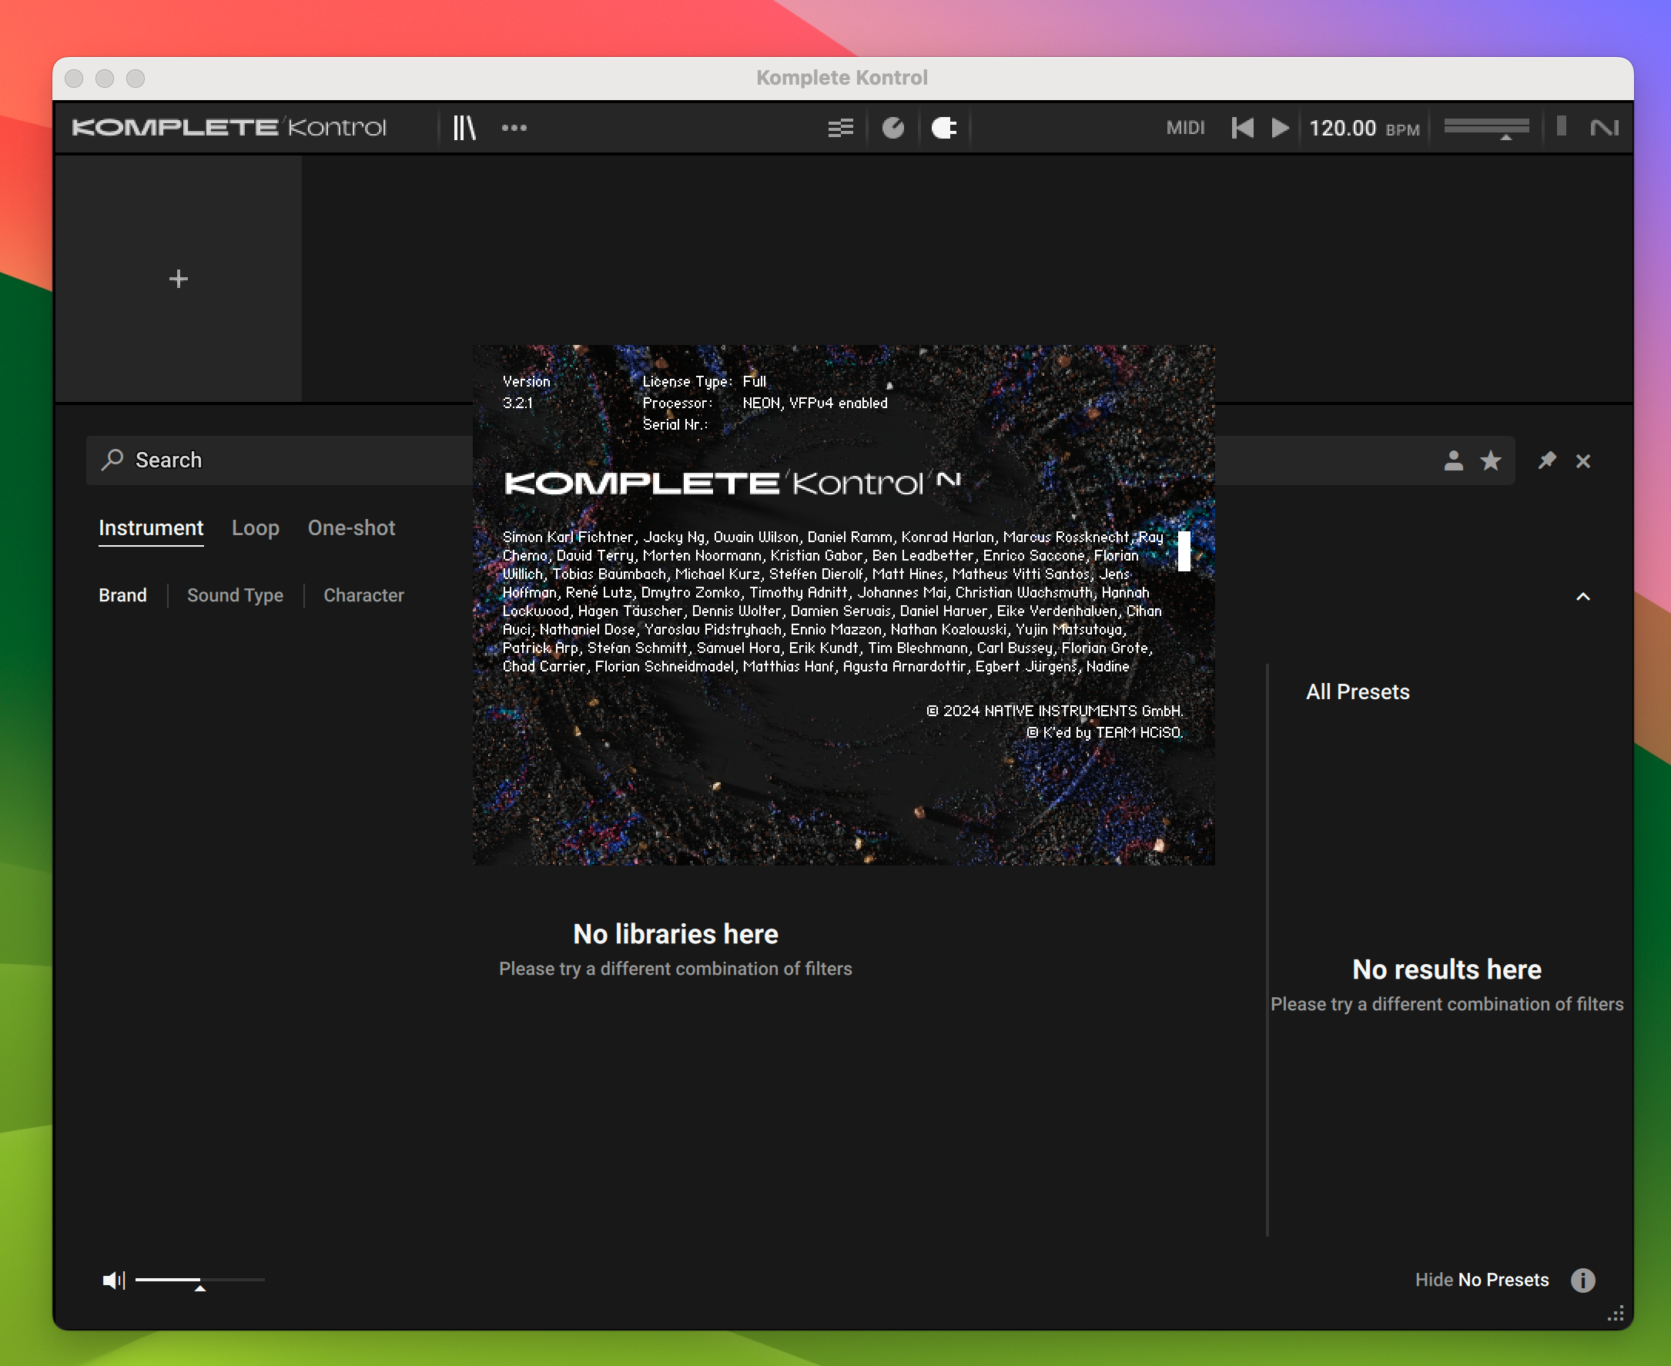
Task: Pin the browser with the pin icon
Action: [x=1547, y=460]
